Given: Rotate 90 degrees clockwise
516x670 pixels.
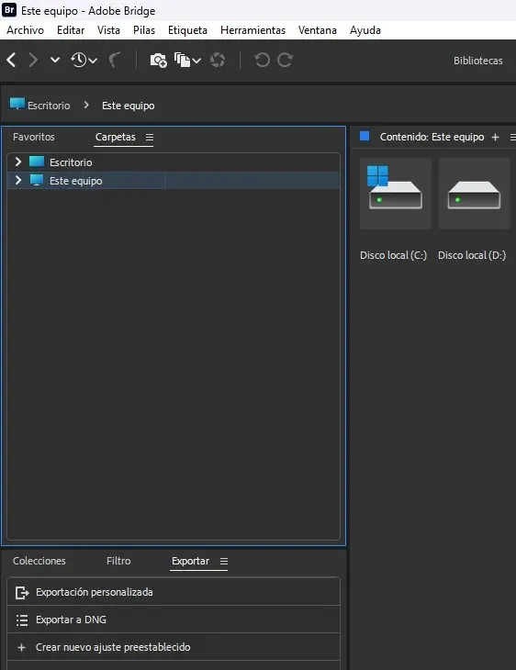Looking at the screenshot, I should coord(285,61).
